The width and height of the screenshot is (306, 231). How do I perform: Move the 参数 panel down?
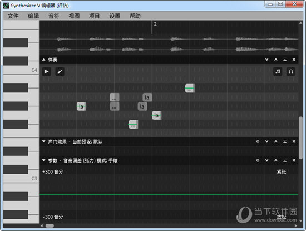click(x=266, y=160)
